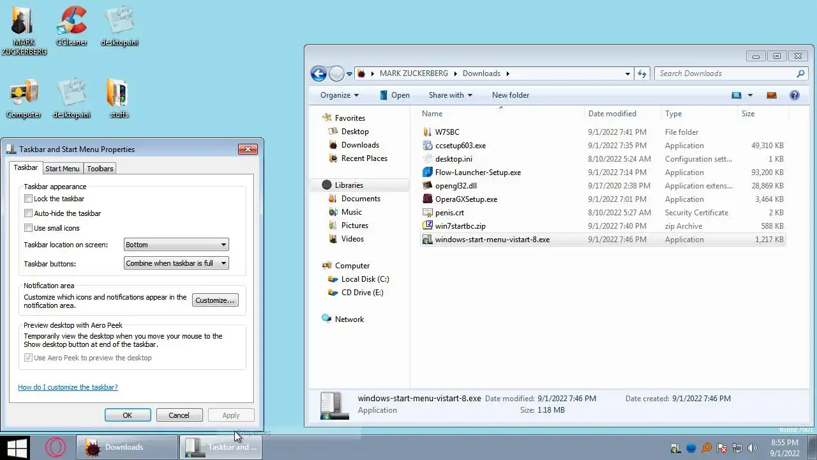Select the ccsetup603.exe file icon
The height and width of the screenshot is (460, 817).
[428, 146]
